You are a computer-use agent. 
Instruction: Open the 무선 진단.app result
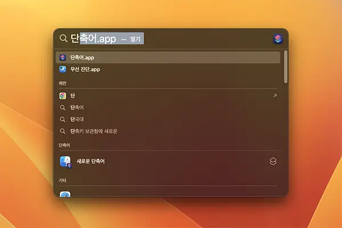pyautogui.click(x=168, y=70)
